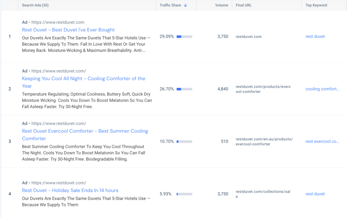This screenshot has height=217, width=347.
Task: Open the "Rest Duvet – Best Duvet I've Ever Bought" ad
Action: pos(68,30)
